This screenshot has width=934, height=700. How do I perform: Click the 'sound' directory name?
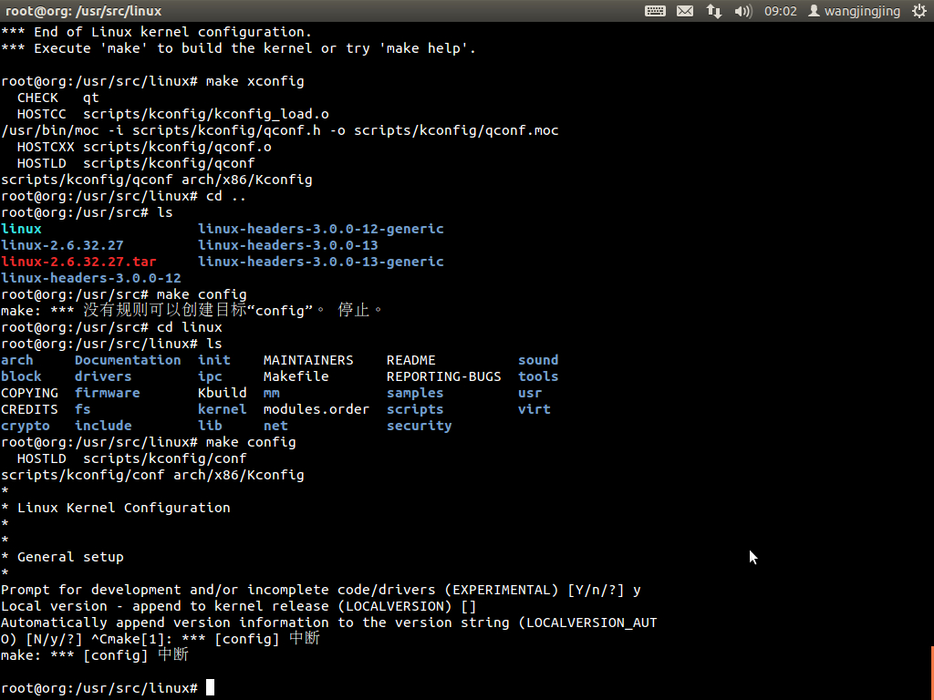click(538, 360)
